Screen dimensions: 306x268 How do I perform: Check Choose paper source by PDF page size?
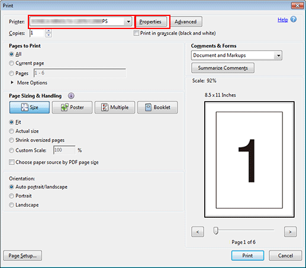click(x=12, y=162)
